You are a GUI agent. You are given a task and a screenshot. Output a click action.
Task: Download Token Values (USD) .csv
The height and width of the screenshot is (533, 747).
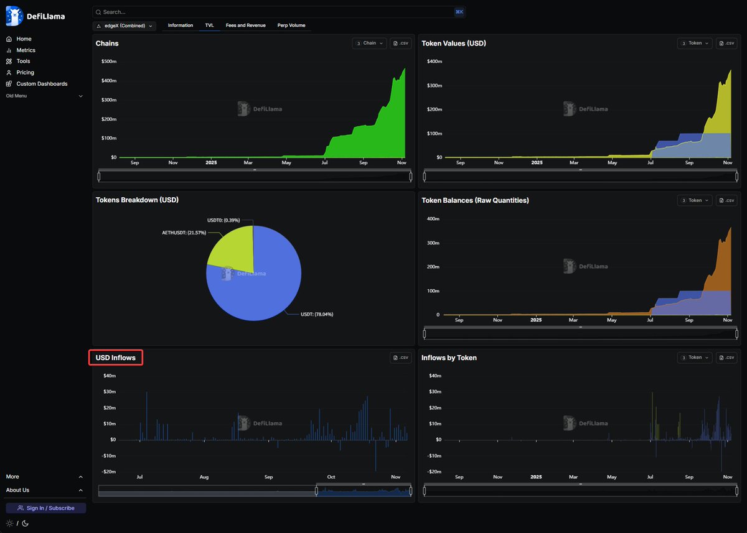pos(726,43)
